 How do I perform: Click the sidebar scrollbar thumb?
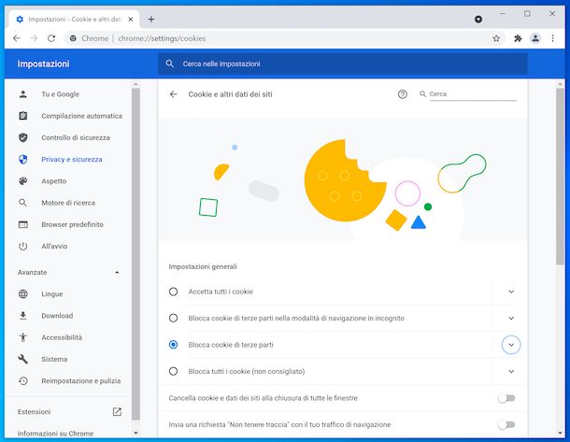click(x=135, y=254)
